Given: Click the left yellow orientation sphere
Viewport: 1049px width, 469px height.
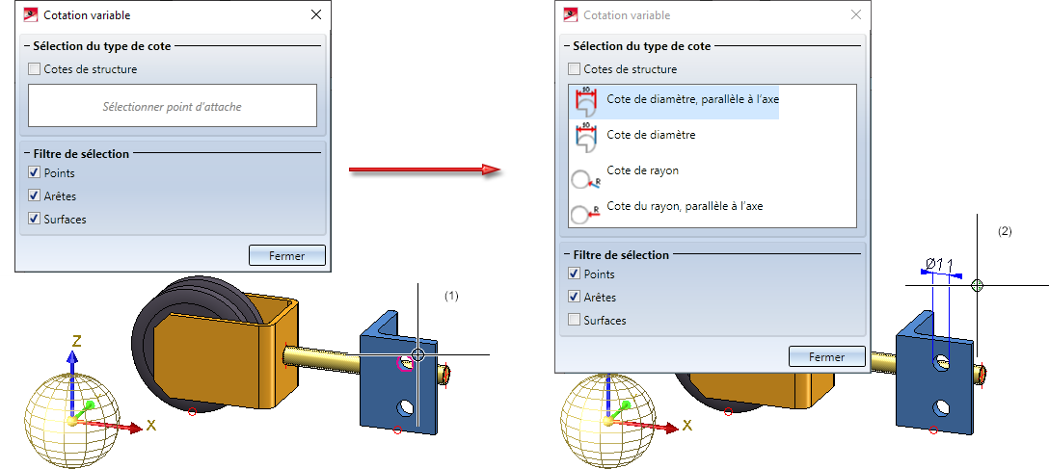Looking at the screenshot, I should click(x=72, y=420).
